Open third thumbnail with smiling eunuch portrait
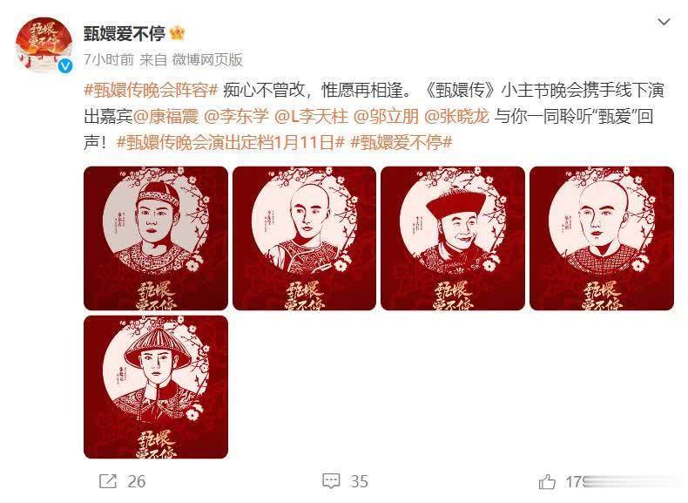 pos(453,238)
